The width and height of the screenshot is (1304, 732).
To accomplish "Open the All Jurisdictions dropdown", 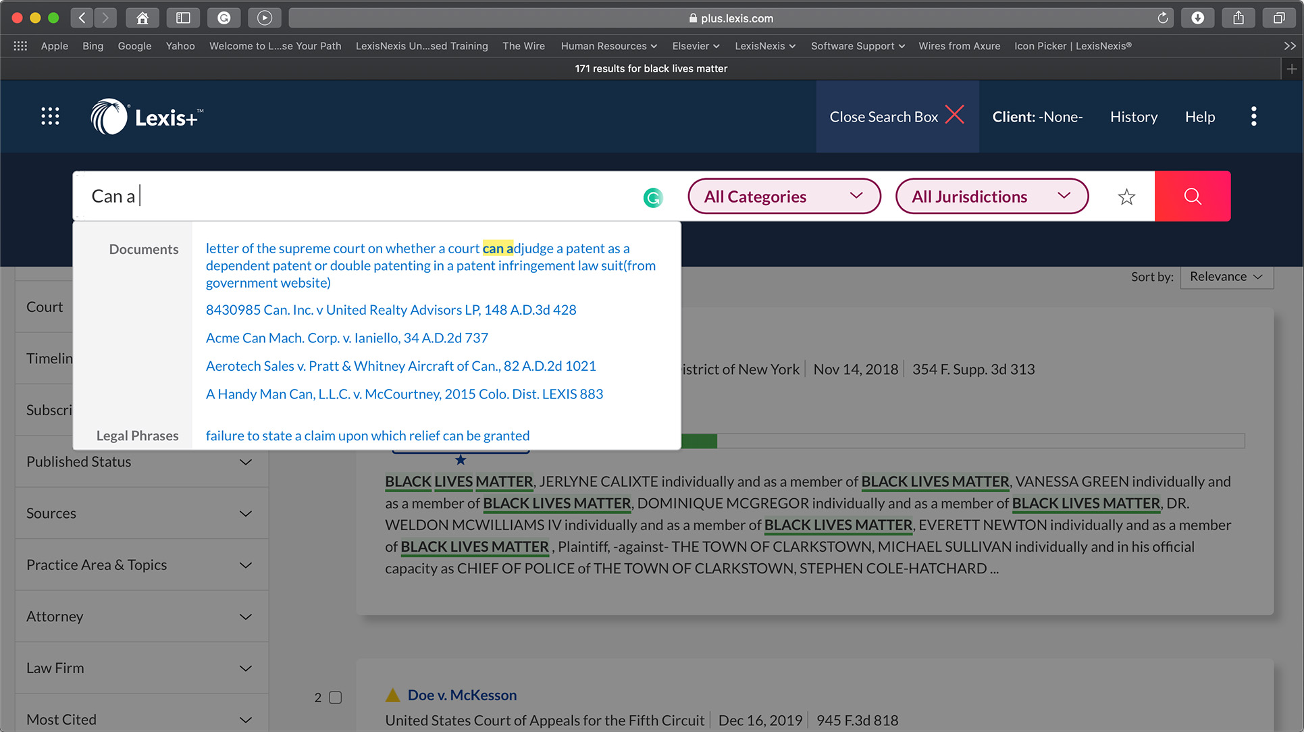I will click(x=991, y=197).
